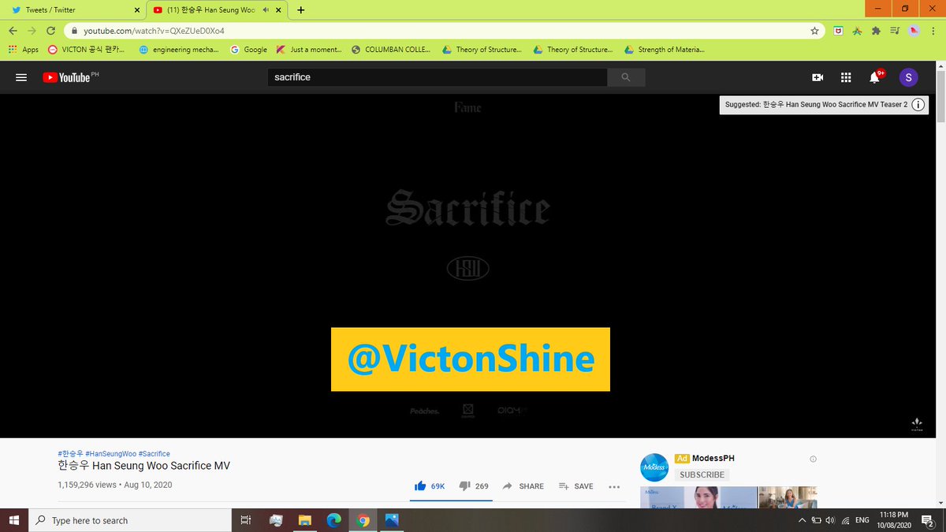Close the Tweets / Twitter tab
The image size is (946, 532).
click(136, 10)
